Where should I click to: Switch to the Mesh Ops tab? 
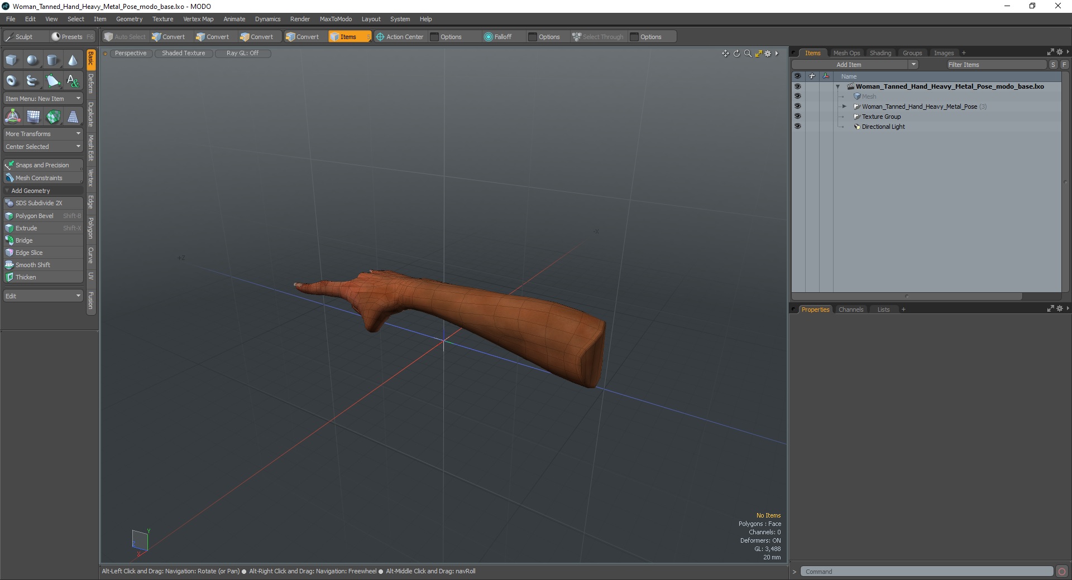[x=846, y=53]
